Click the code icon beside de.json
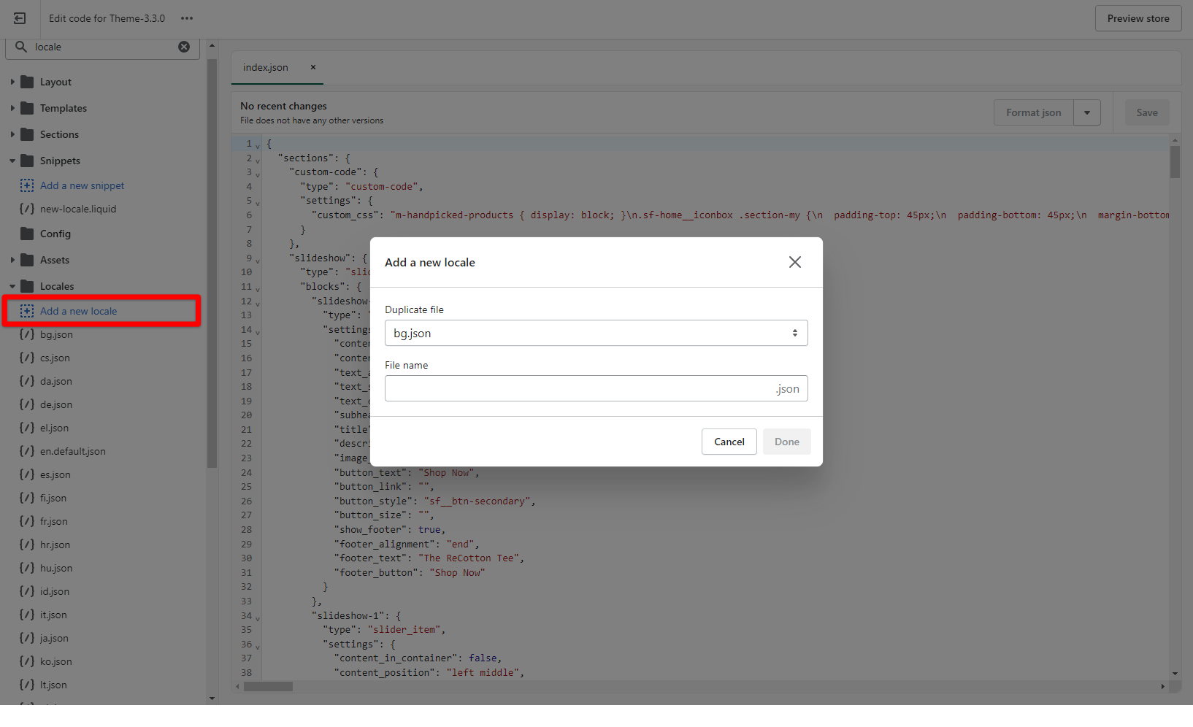The width and height of the screenshot is (1193, 727). pos(27,404)
